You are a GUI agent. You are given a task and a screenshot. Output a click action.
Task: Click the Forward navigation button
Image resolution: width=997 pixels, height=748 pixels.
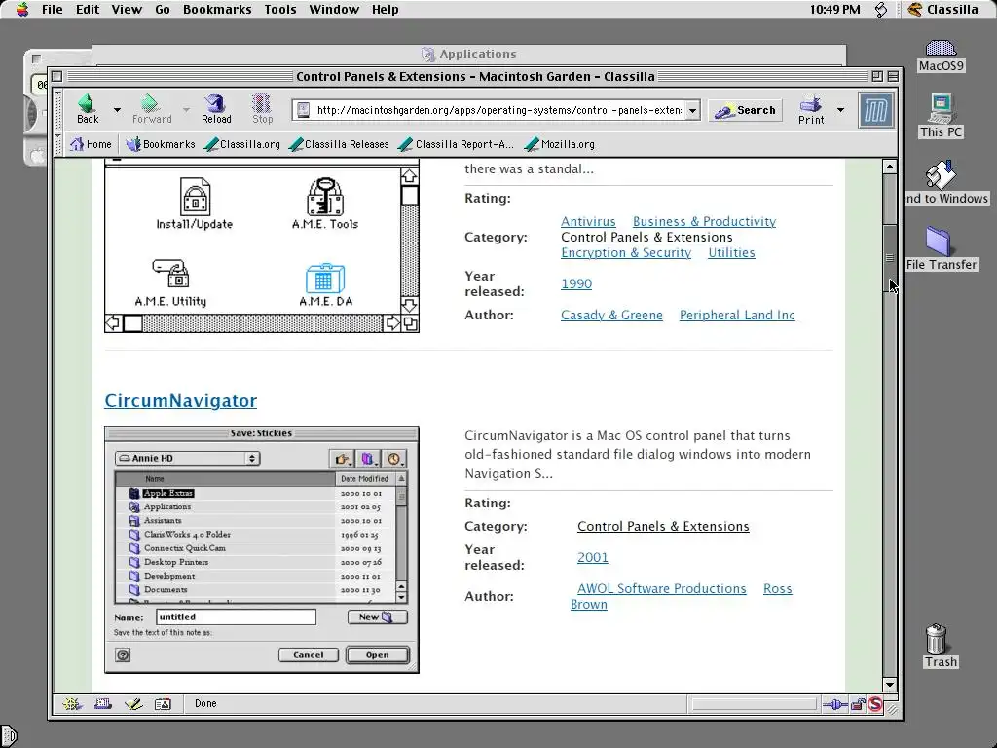click(151, 109)
